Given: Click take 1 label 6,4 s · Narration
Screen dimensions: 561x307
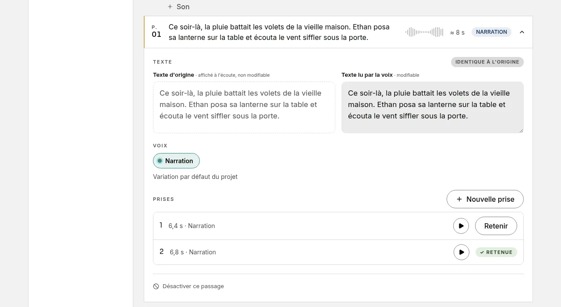Looking at the screenshot, I should (x=192, y=226).
